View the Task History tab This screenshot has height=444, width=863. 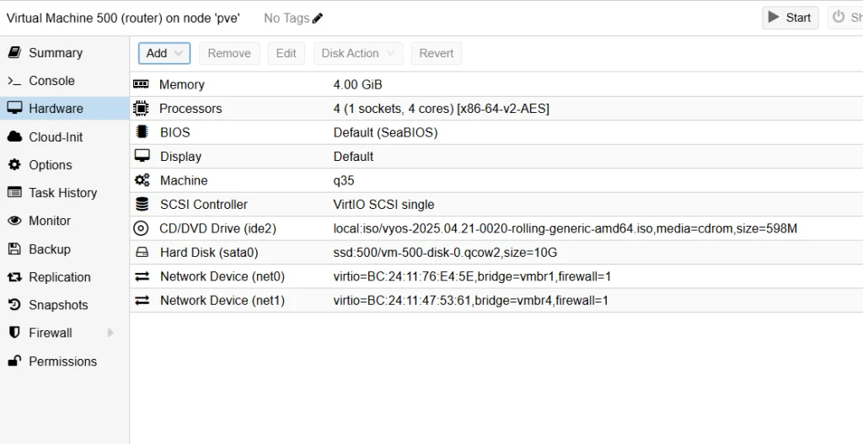tap(62, 193)
